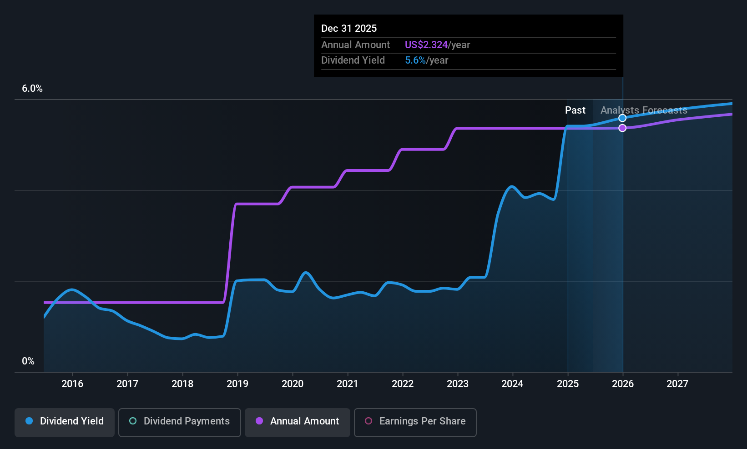The width and height of the screenshot is (747, 449).
Task: Select the blue yield marker at 2026
Action: tap(622, 118)
